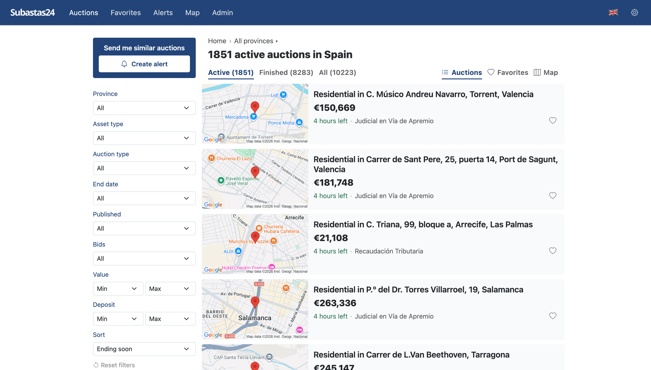Favorite the Salamanca auction with heart

(x=553, y=316)
